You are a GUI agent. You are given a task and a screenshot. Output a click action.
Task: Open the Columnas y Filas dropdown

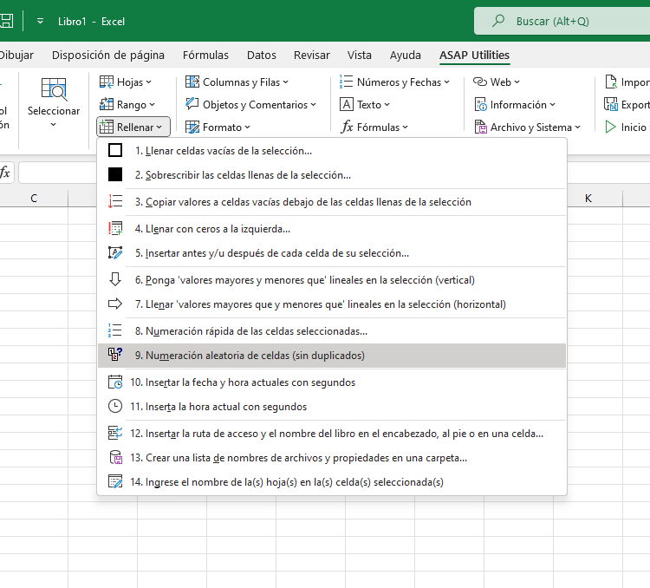tap(237, 82)
